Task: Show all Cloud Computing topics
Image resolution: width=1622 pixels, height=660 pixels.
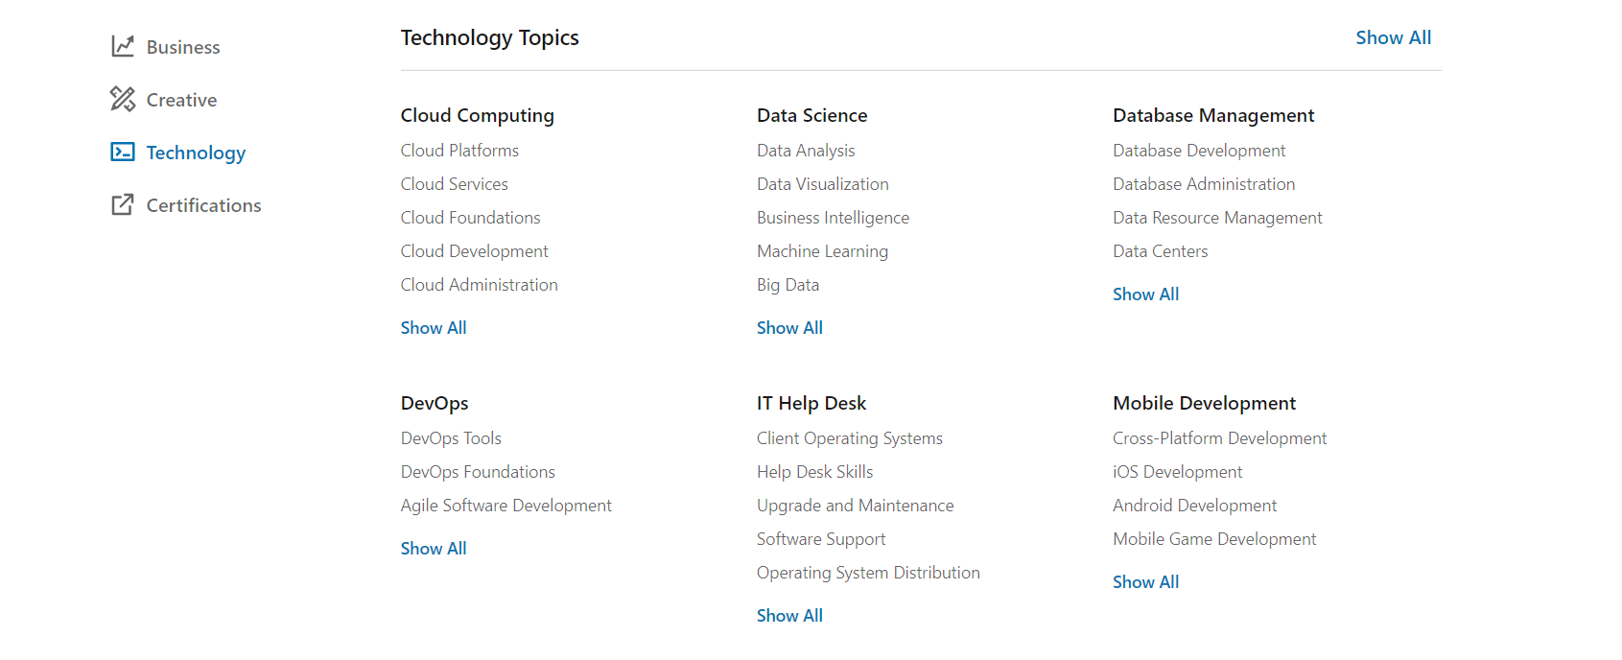Action: (434, 328)
